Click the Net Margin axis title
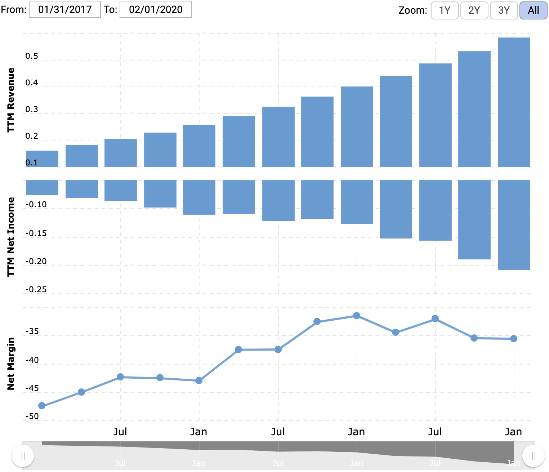Viewport: 549px width, 472px height. (x=11, y=364)
